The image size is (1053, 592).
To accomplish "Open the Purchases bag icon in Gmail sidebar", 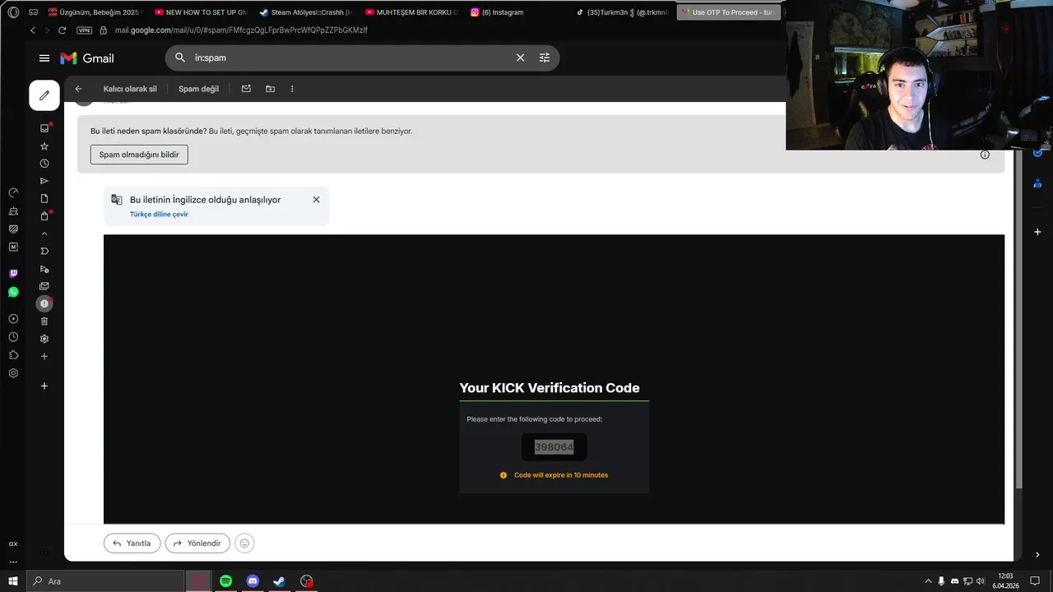I will [44, 216].
